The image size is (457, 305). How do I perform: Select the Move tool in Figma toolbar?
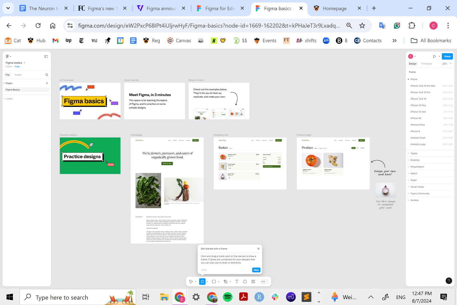coord(191,282)
